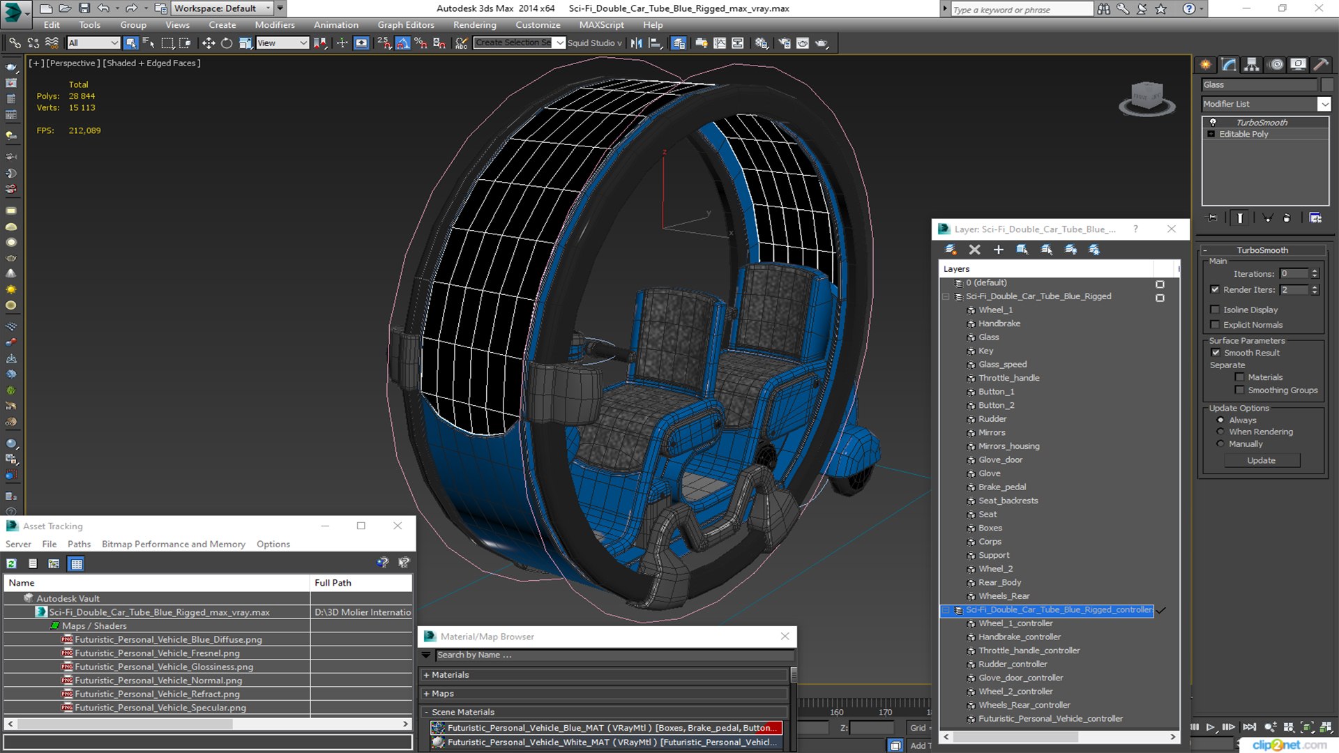This screenshot has height=753, width=1339.
Task: Click Configure Modifier Sets icon
Action: [x=1315, y=218]
